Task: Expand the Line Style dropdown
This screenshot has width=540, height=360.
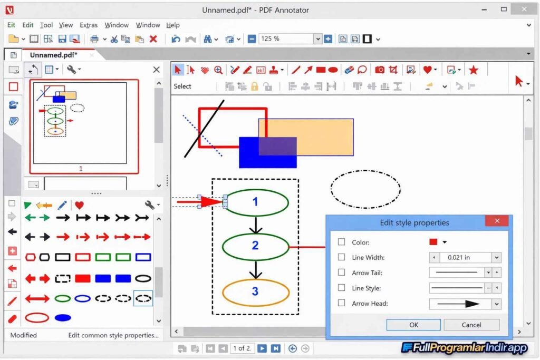Action: [x=488, y=287]
